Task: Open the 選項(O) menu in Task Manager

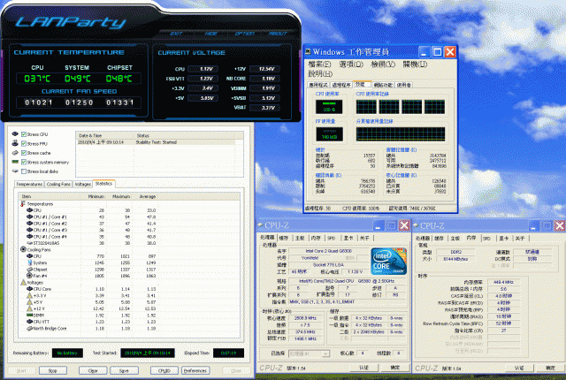Action: tap(351, 65)
